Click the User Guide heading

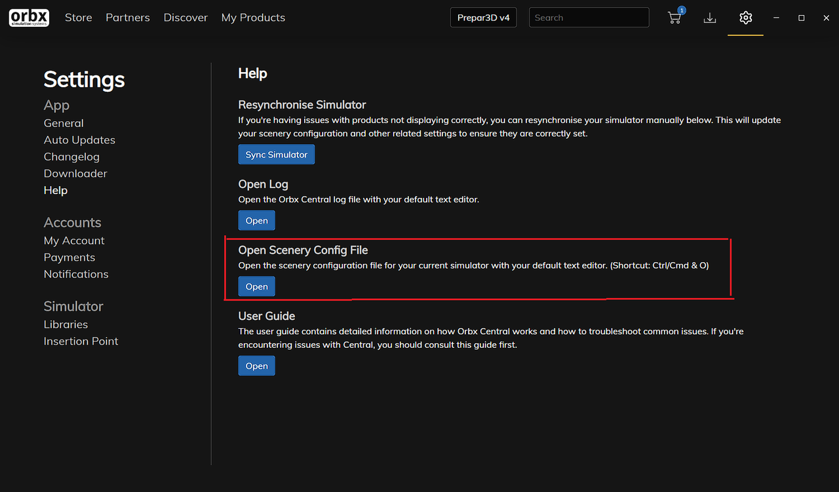click(267, 316)
